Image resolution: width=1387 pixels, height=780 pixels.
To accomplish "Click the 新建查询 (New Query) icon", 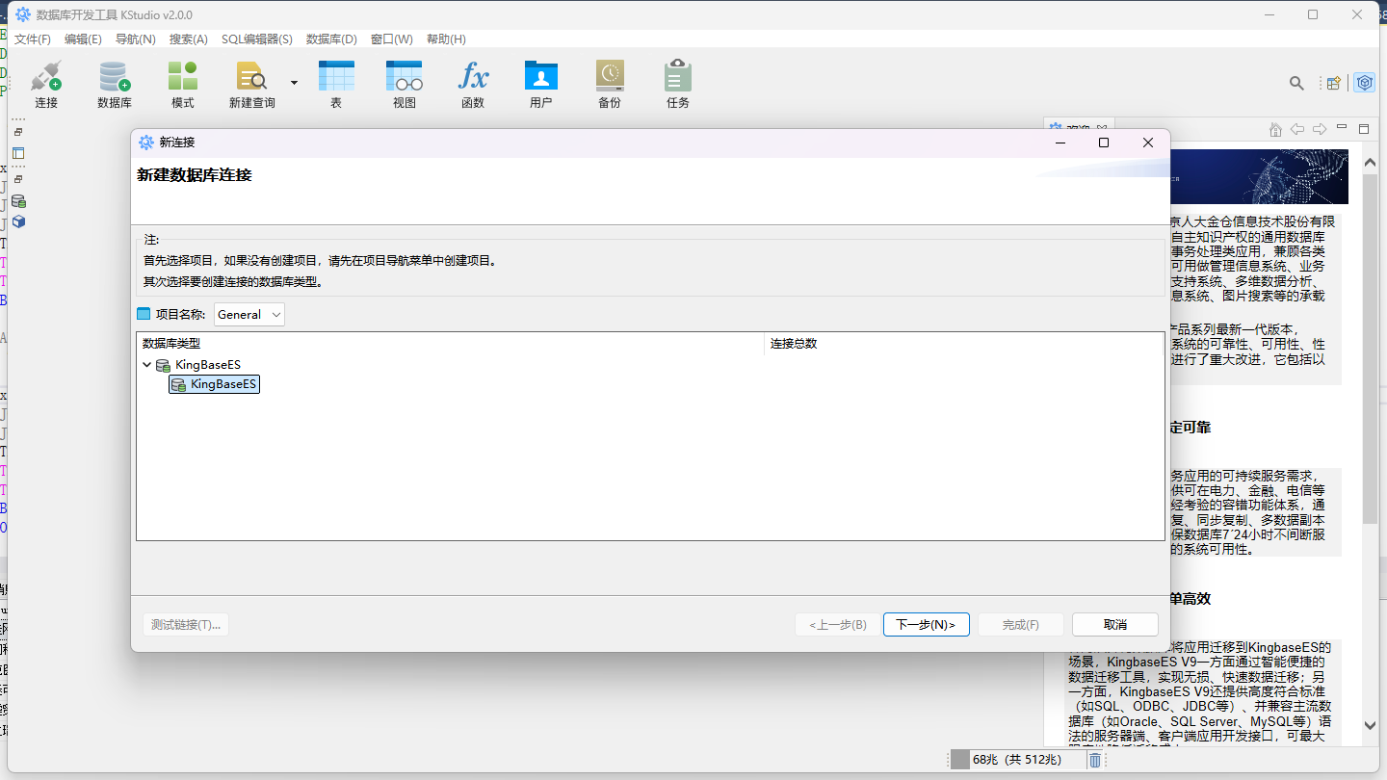I will (x=251, y=77).
